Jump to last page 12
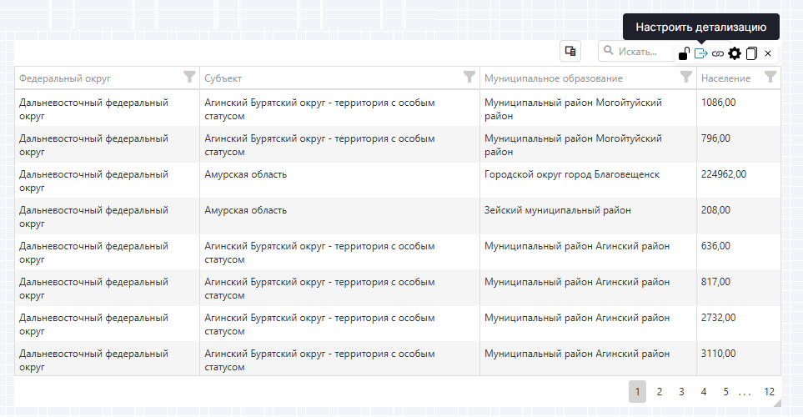 (769, 391)
